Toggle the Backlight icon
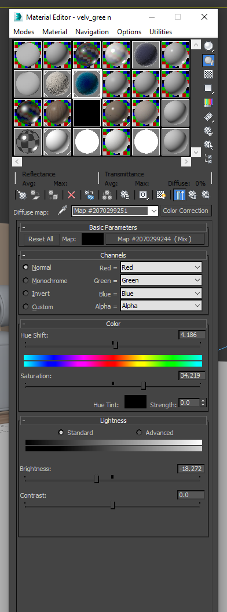This screenshot has width=227, height=612. click(x=209, y=60)
